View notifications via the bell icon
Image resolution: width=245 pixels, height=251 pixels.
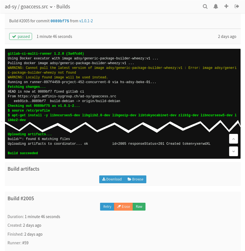216,6
